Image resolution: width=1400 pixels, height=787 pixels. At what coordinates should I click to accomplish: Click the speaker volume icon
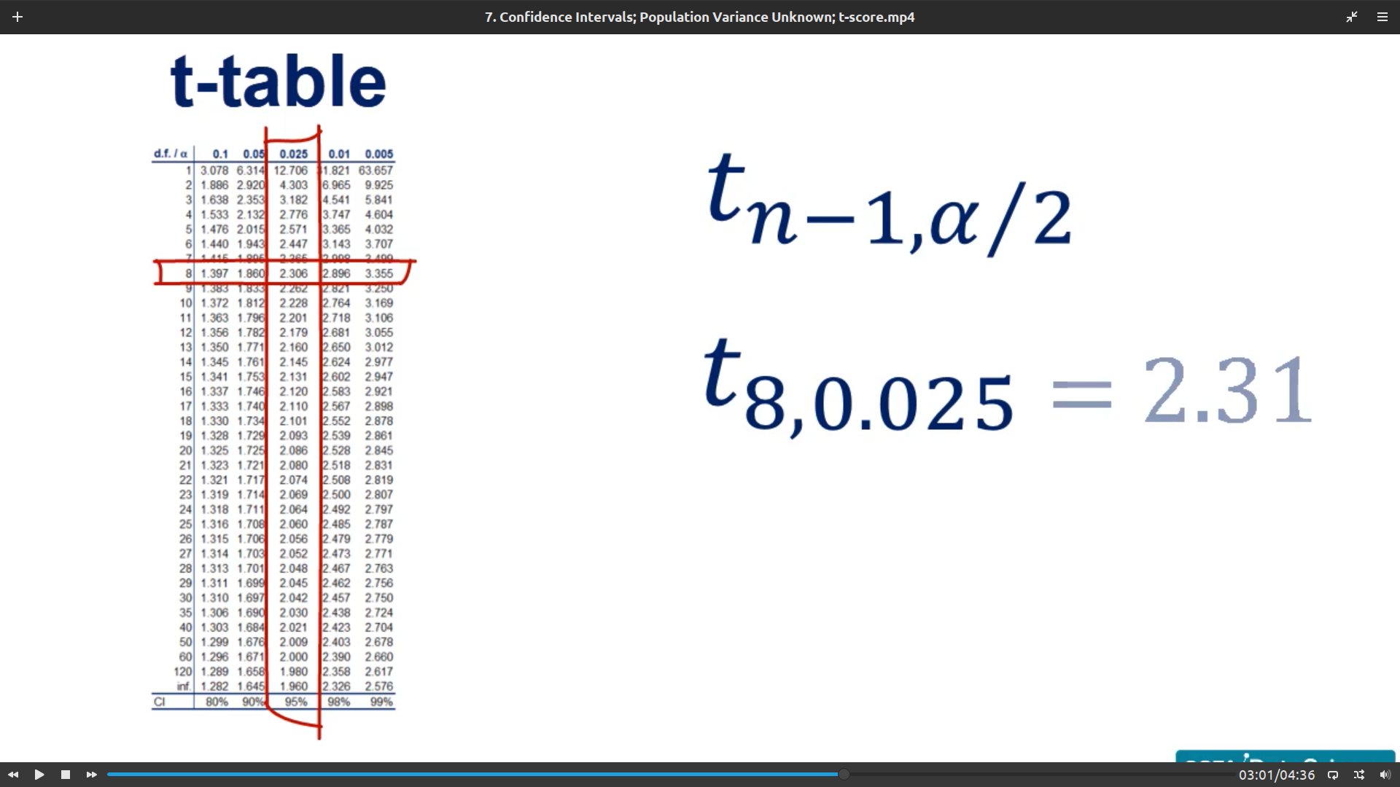pyautogui.click(x=1385, y=775)
